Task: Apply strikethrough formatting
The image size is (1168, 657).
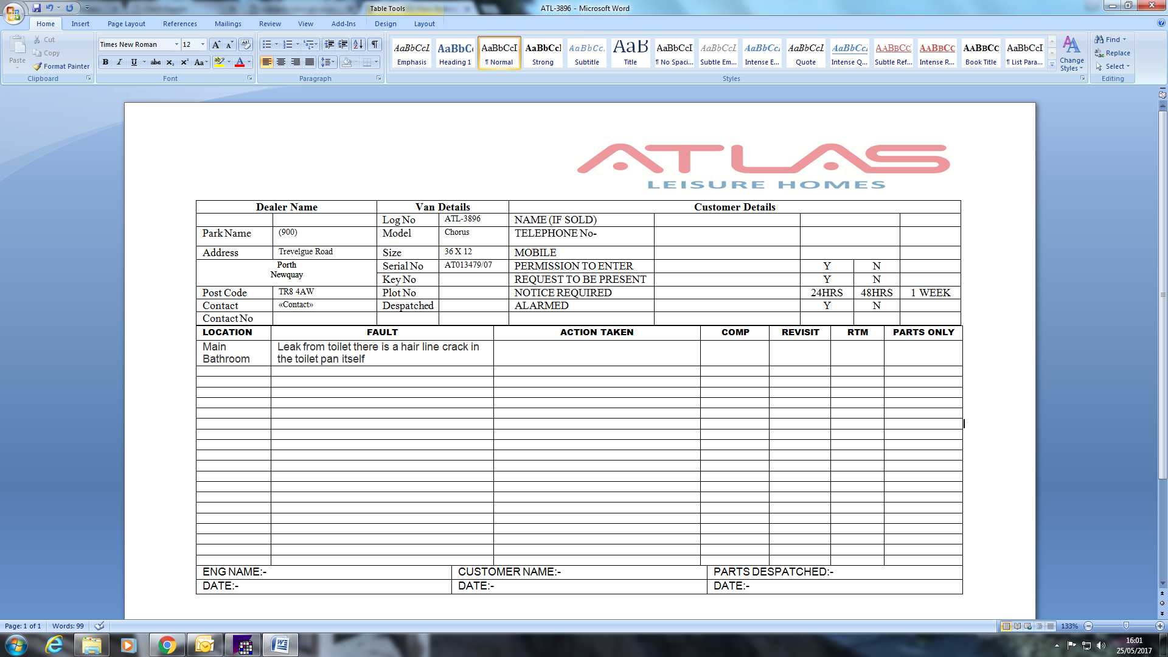Action: pyautogui.click(x=156, y=62)
